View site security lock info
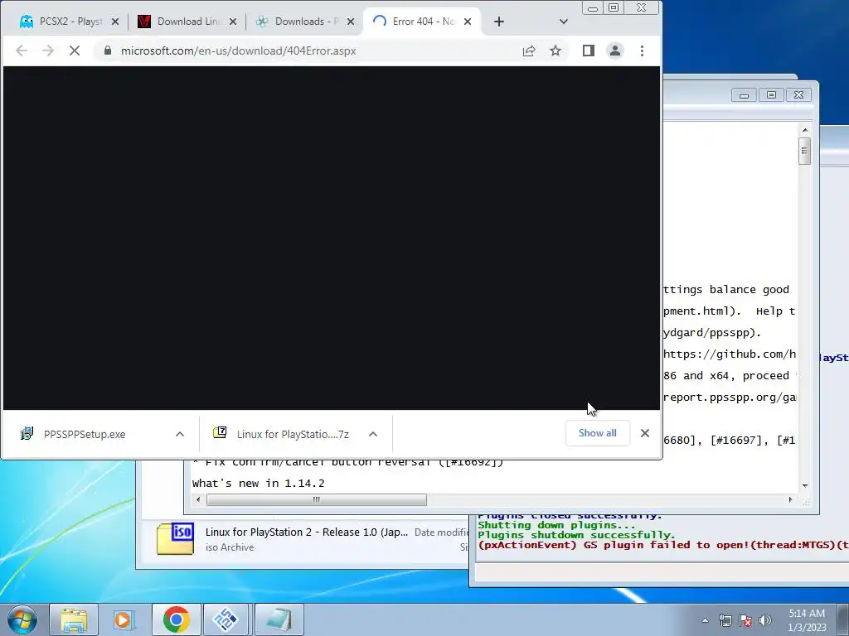The width and height of the screenshot is (849, 636). (x=107, y=51)
